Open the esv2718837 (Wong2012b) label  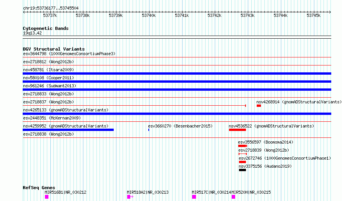48,102
